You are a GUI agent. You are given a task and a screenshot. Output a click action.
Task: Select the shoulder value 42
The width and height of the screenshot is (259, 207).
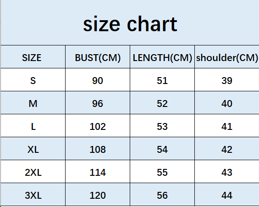tap(227, 149)
